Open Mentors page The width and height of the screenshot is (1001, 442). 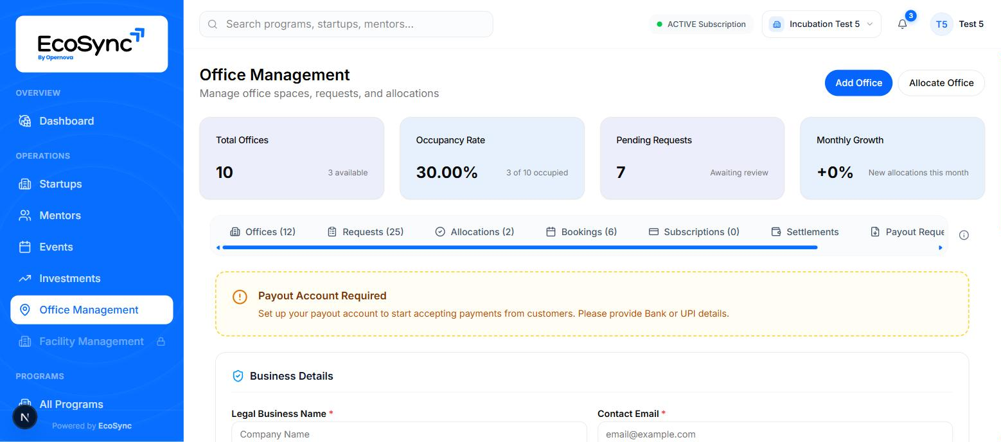coord(91,215)
